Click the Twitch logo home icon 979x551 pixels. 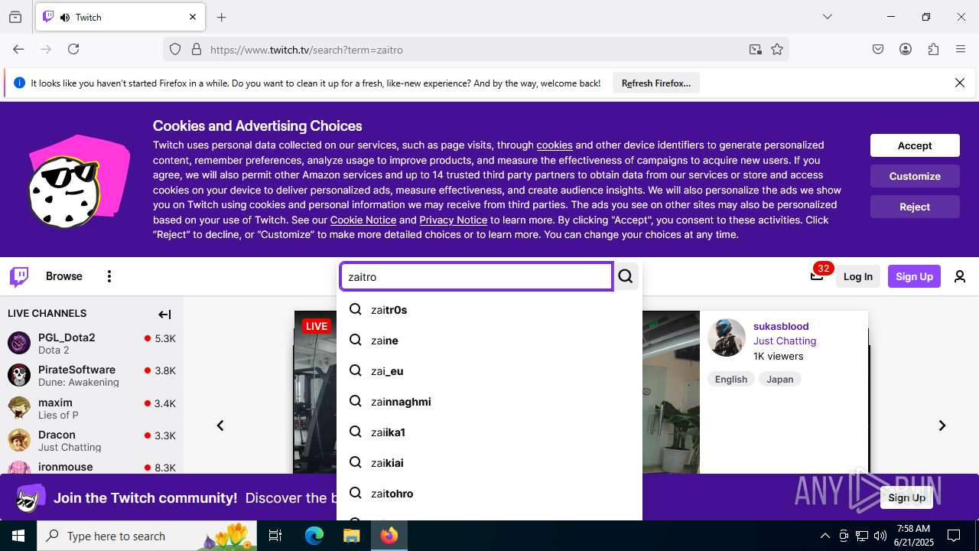click(19, 276)
